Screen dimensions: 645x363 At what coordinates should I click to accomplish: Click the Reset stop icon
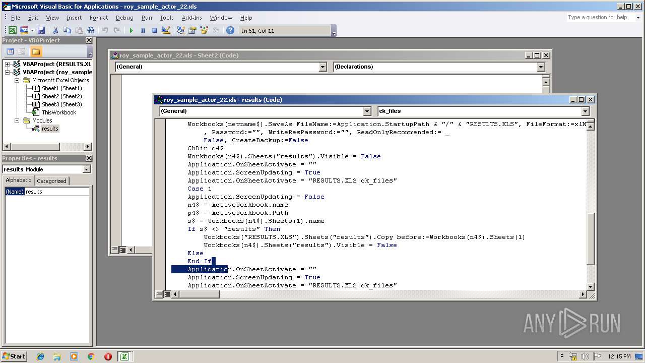[x=154, y=31]
